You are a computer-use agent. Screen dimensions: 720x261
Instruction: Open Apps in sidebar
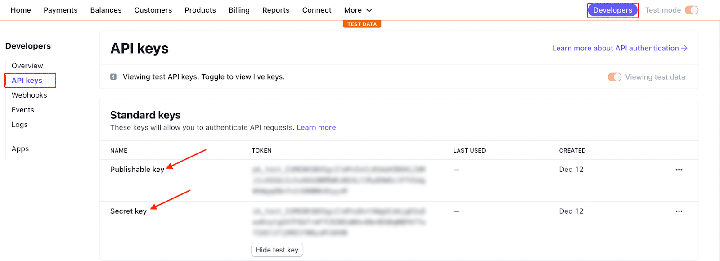pyautogui.click(x=20, y=149)
